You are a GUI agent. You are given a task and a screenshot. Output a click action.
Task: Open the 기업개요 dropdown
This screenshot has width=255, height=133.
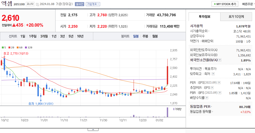(93, 4)
